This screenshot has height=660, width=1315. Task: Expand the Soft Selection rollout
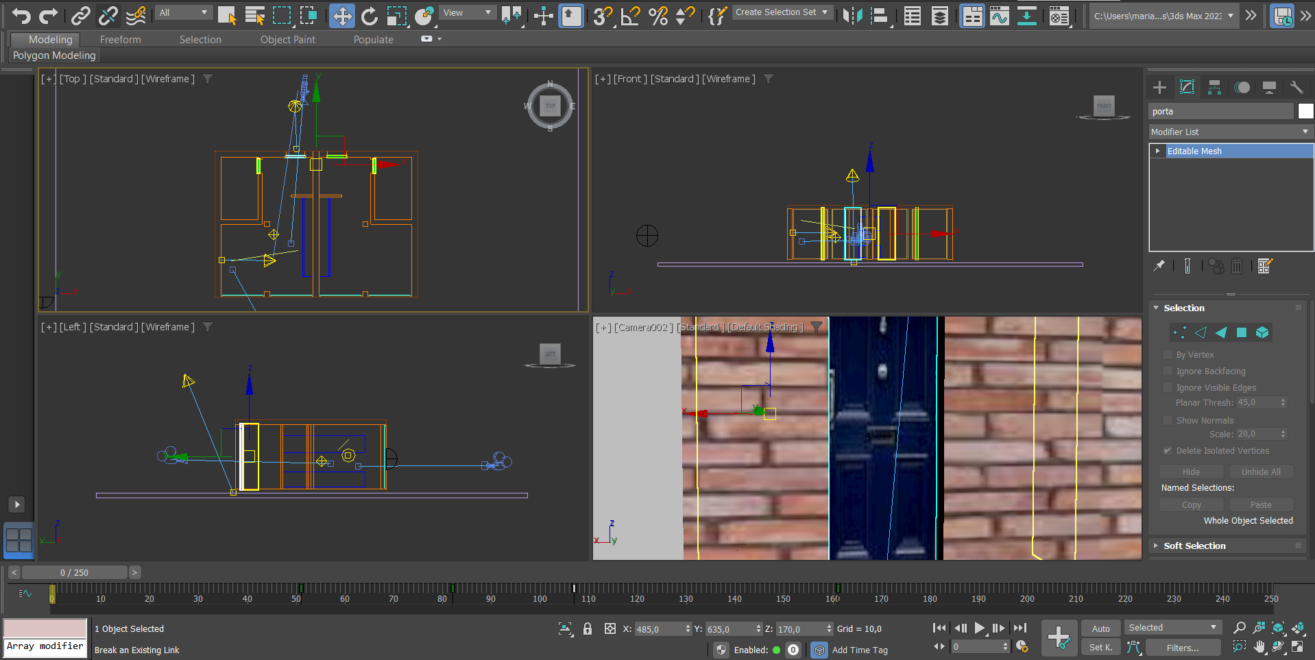[x=1194, y=546]
